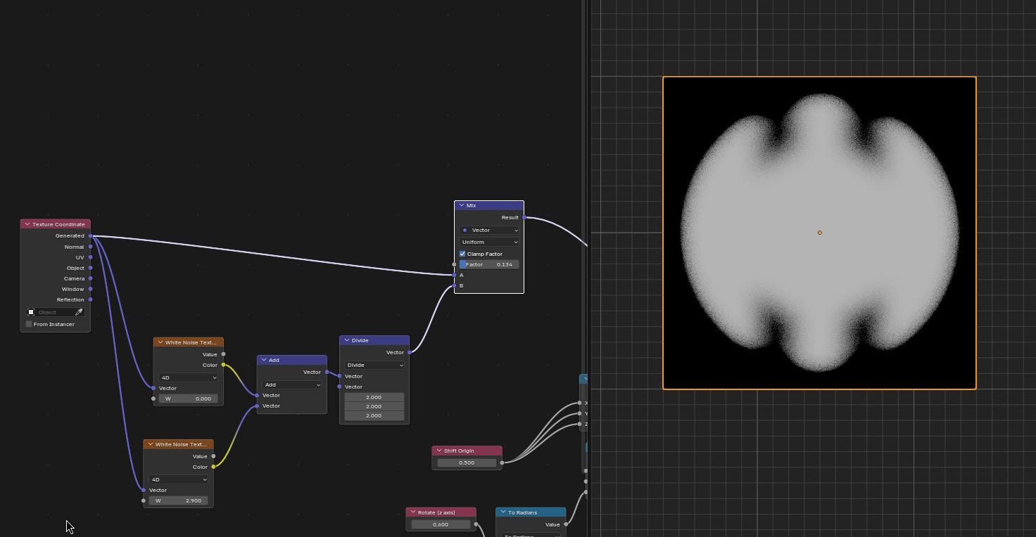Adjust the Factor 0.134 slider
The height and width of the screenshot is (537, 1036).
(x=489, y=264)
